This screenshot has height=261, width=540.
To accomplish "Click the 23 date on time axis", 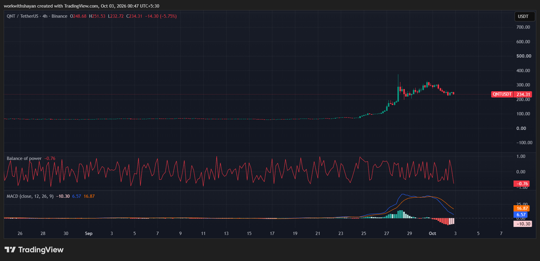I will [x=341, y=234].
